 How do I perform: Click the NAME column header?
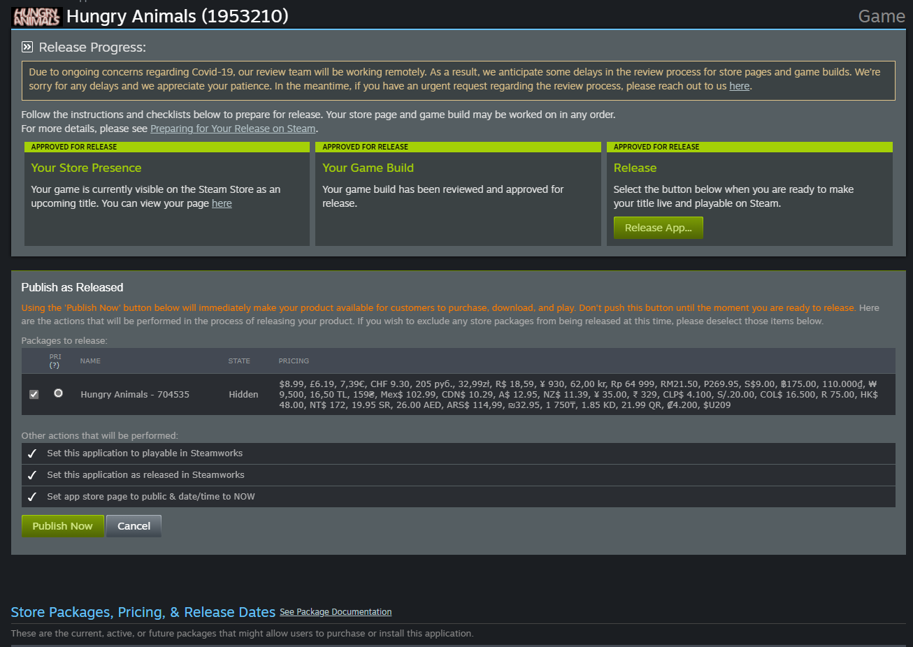pos(90,361)
